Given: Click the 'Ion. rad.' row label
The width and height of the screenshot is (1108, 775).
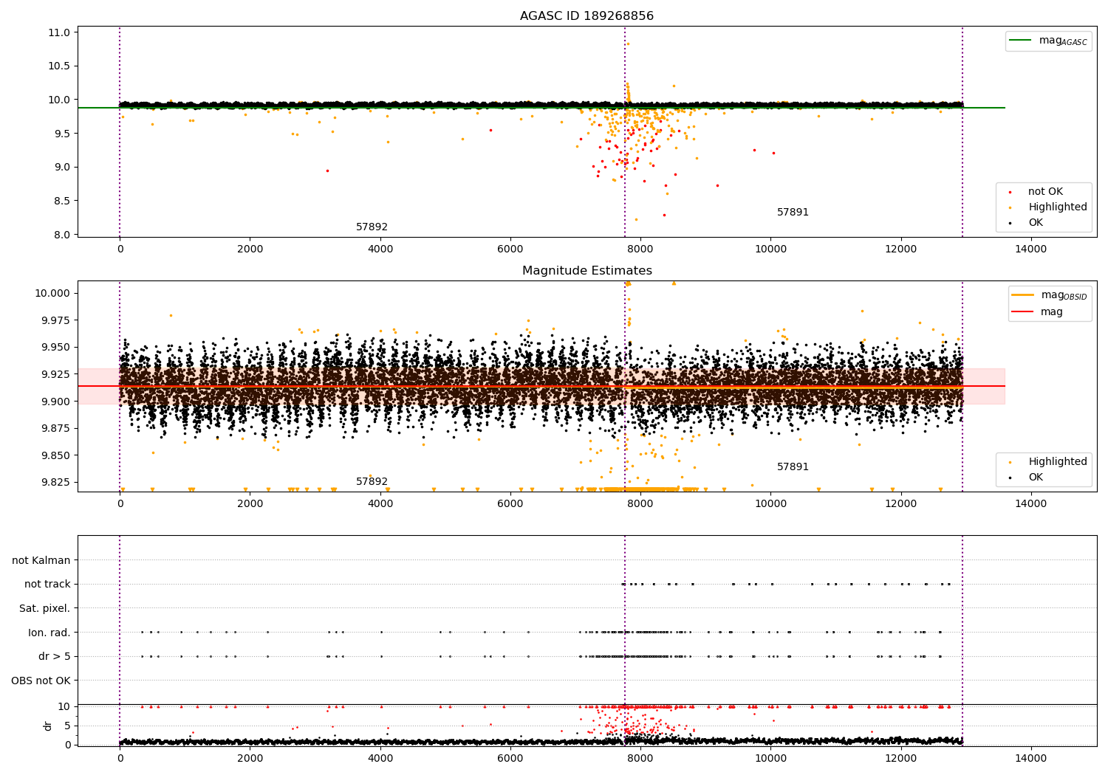Looking at the screenshot, I should tap(49, 633).
